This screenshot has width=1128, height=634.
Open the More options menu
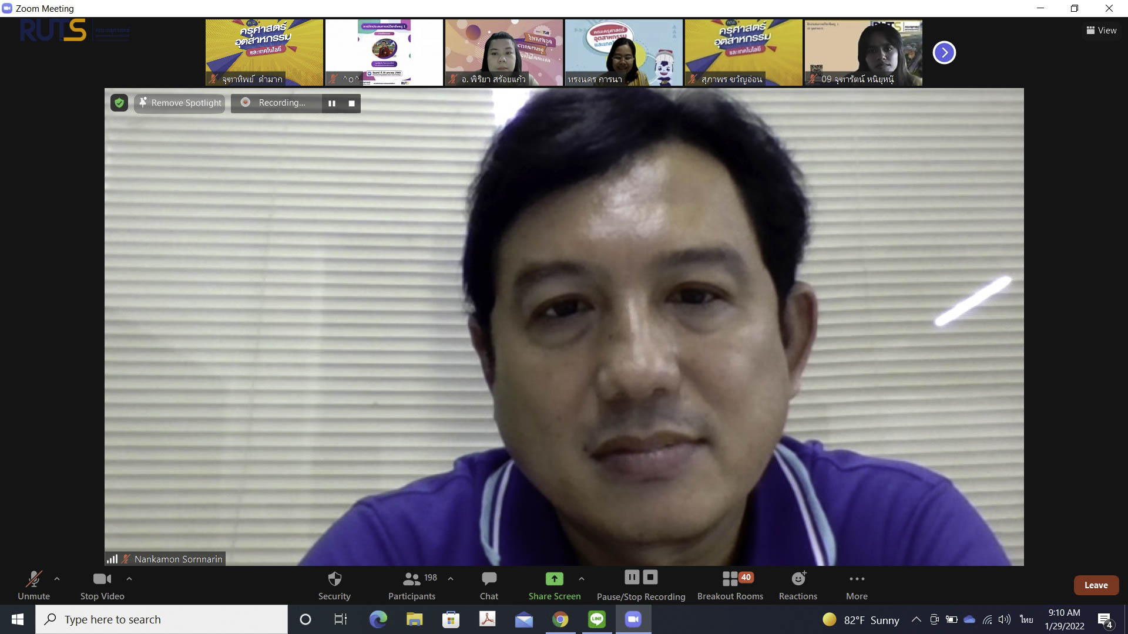pos(857,585)
